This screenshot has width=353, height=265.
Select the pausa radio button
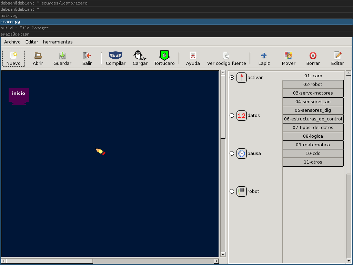pos(232,154)
